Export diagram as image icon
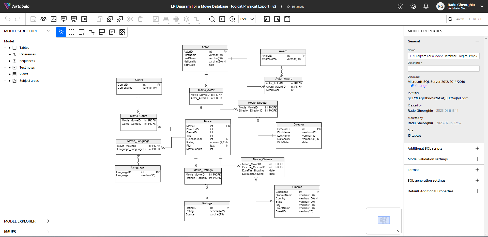 54,19
